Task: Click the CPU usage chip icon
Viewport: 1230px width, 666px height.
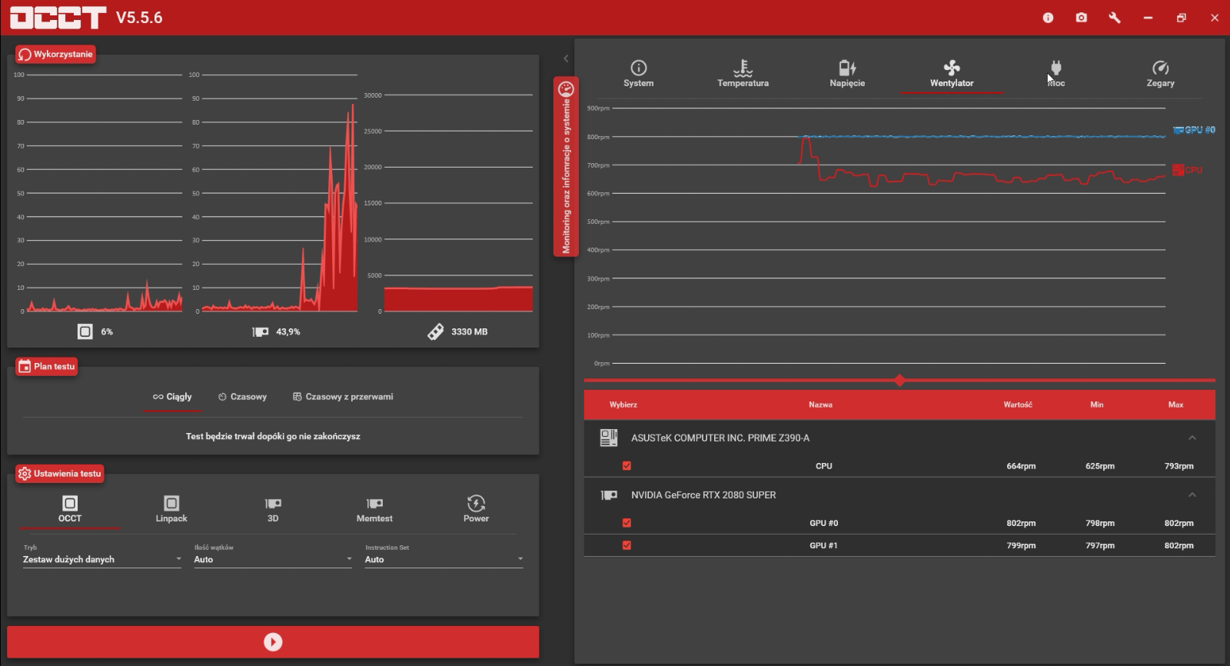Action: pos(85,331)
